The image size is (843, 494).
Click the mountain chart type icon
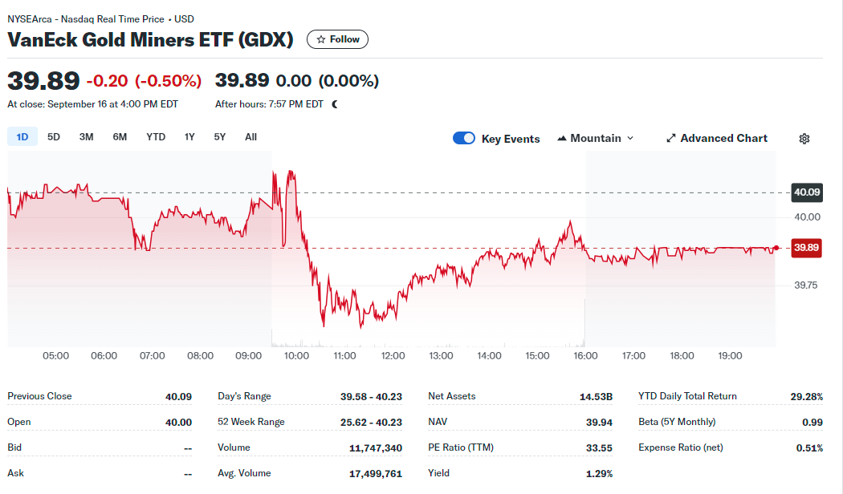click(562, 139)
